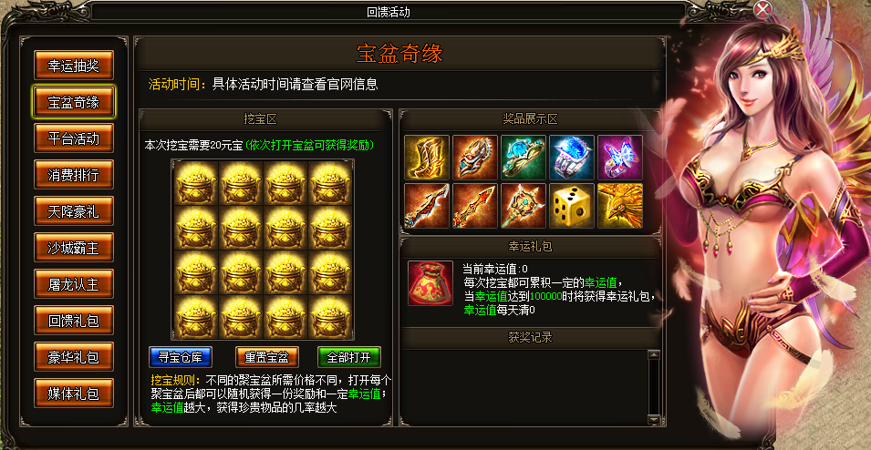Click the green 全部打开 button
Screen dimensions: 871x450
[x=348, y=357]
